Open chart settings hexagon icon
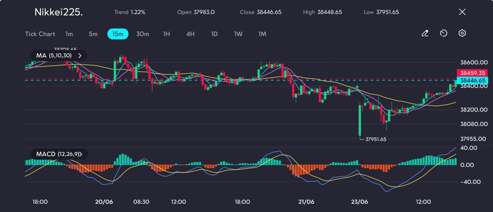The height and width of the screenshot is (212, 493). point(462,33)
